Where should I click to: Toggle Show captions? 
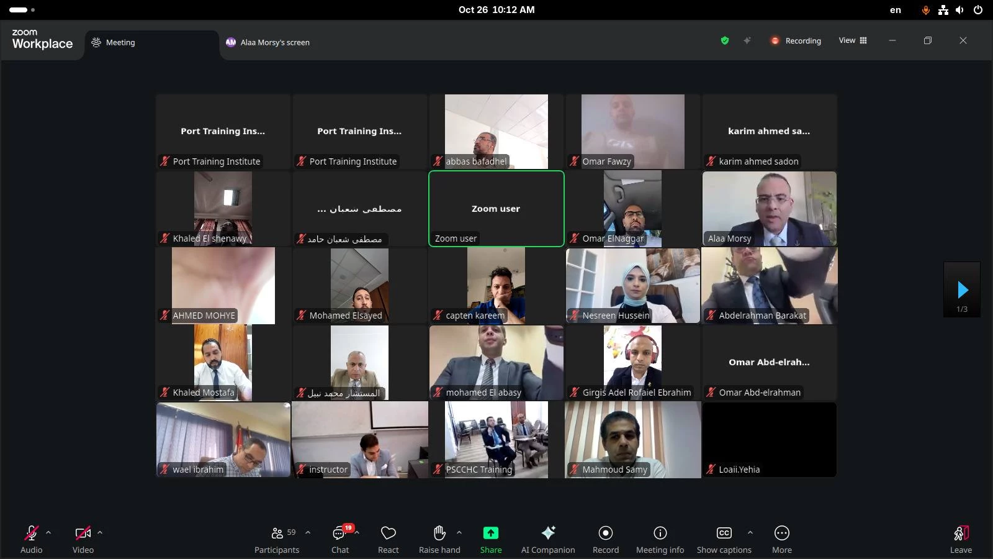[x=724, y=539]
